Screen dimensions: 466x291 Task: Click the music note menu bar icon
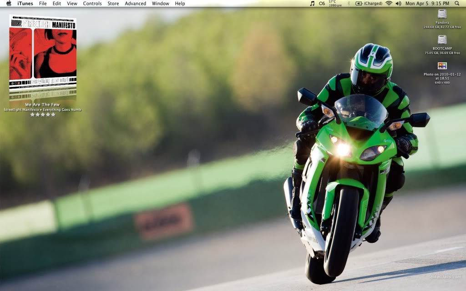click(312, 4)
